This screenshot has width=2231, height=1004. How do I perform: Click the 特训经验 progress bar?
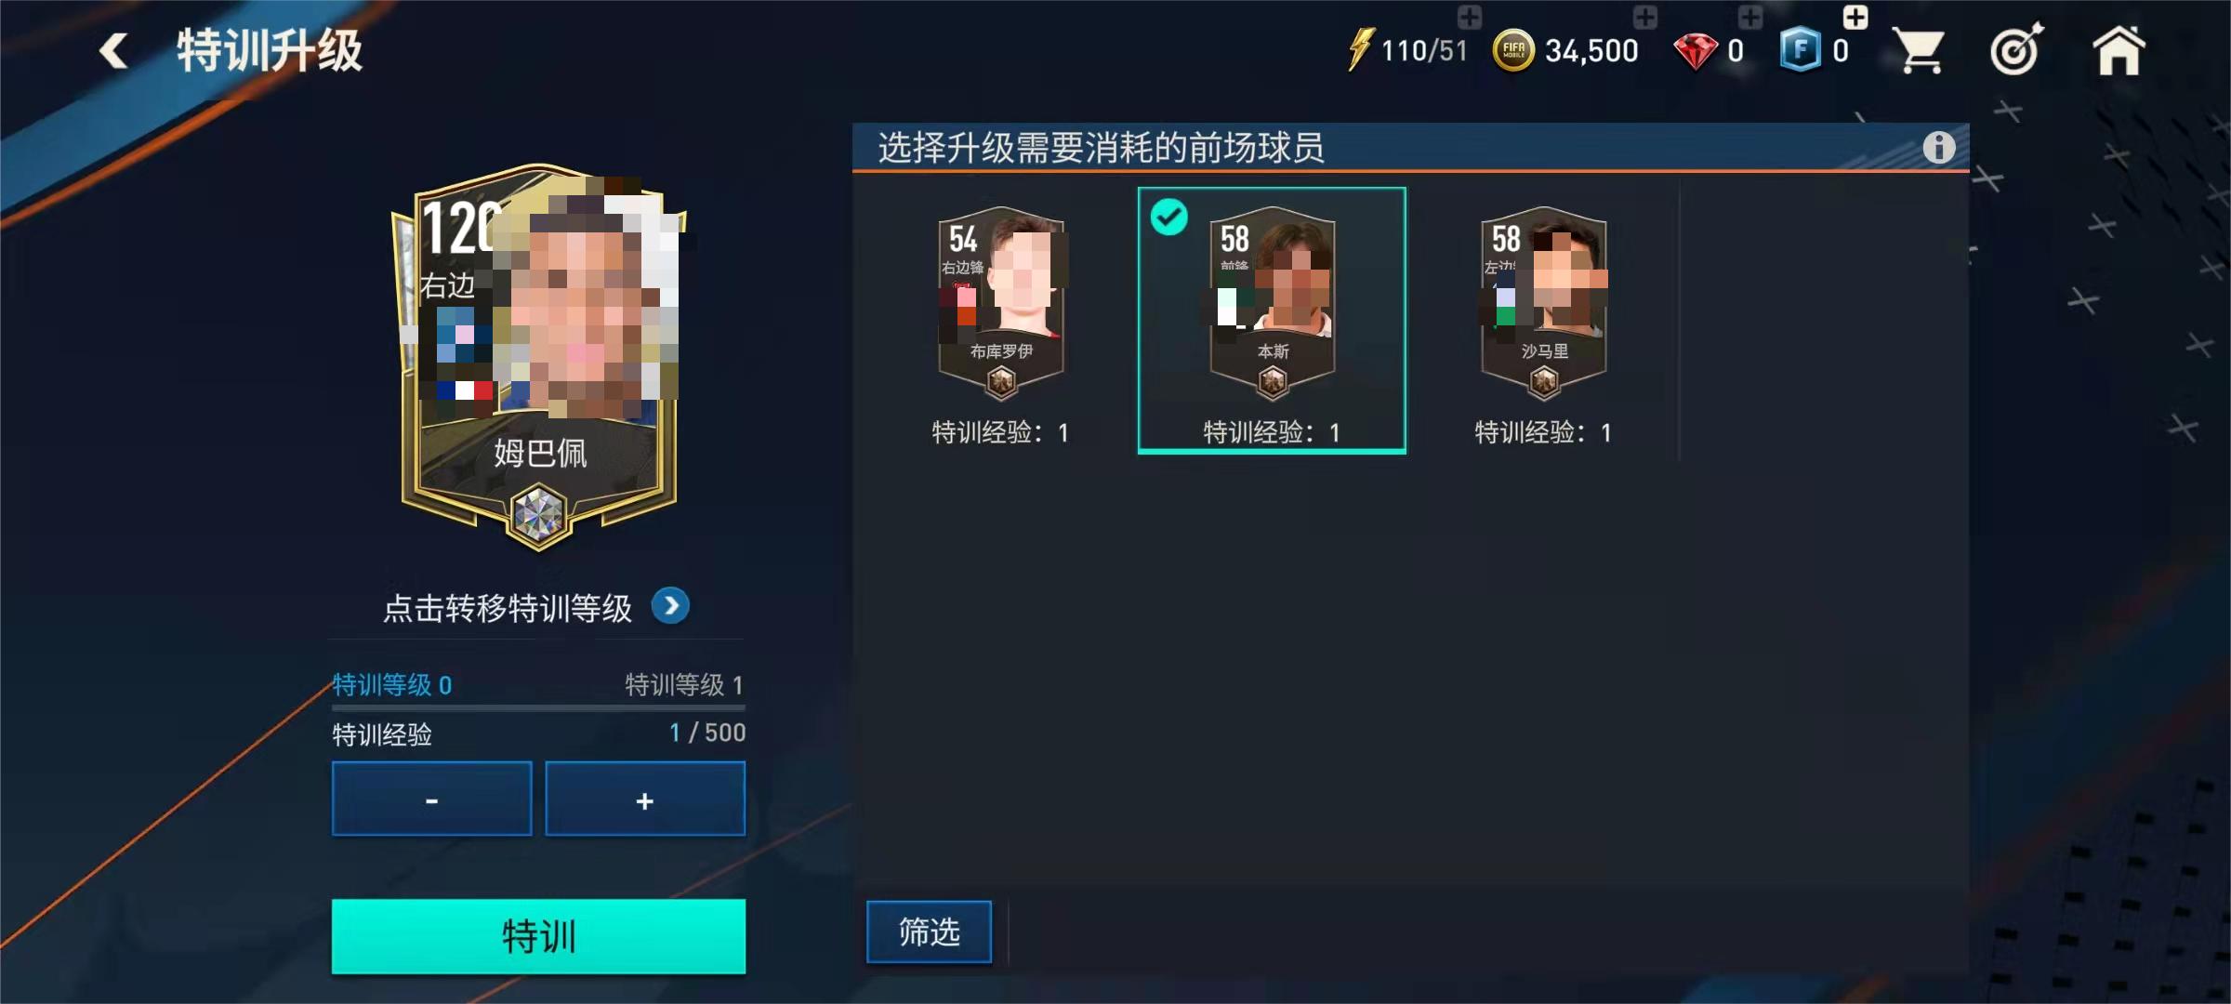point(538,708)
